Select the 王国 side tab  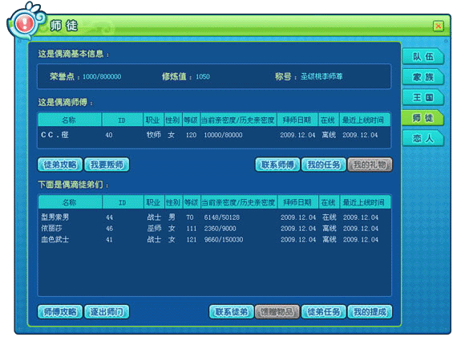point(423,97)
